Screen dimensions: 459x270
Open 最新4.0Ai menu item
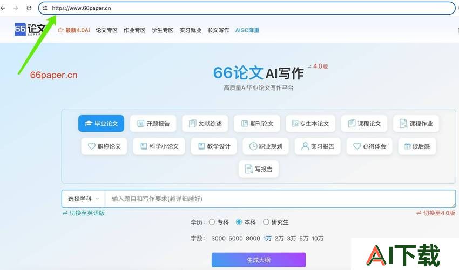click(74, 30)
